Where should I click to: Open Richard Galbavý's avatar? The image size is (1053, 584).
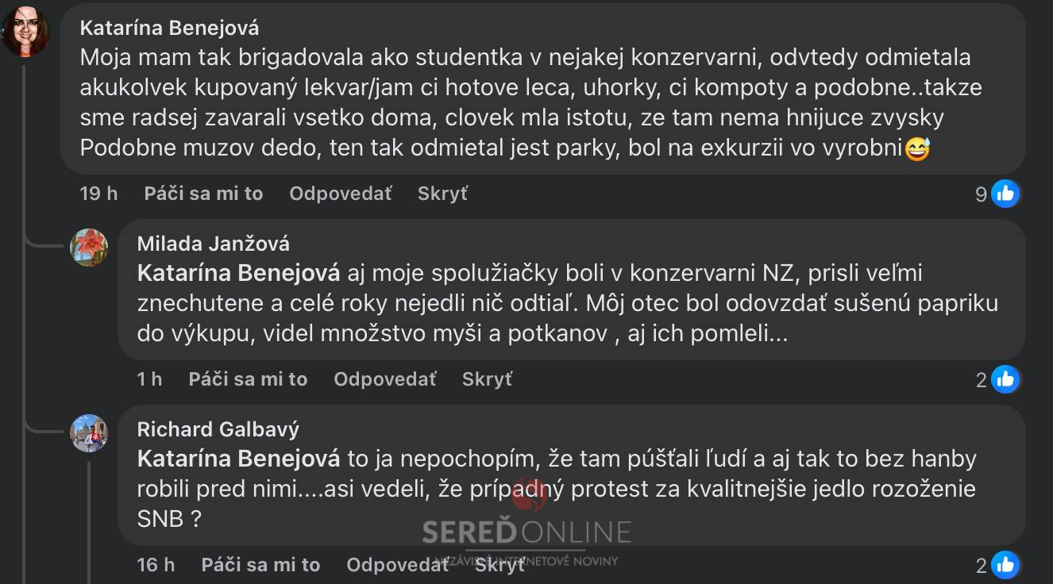tap(89, 433)
